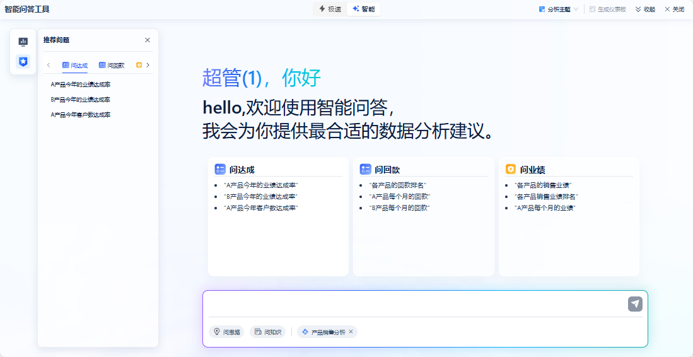This screenshot has height=357, width=693.
Task: Click the 智能问答工具 title
Action: [x=27, y=9]
